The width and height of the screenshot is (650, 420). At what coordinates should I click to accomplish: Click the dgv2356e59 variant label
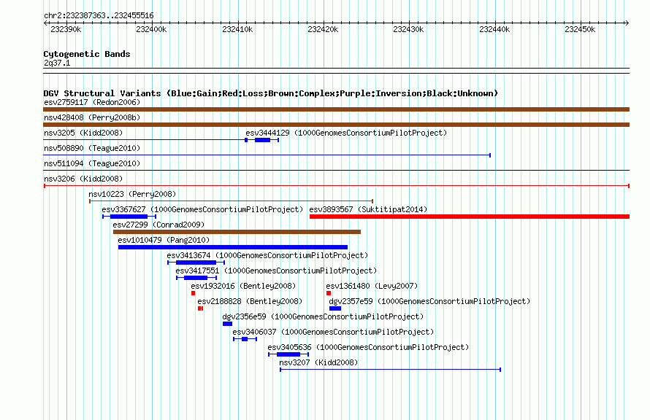(323, 316)
